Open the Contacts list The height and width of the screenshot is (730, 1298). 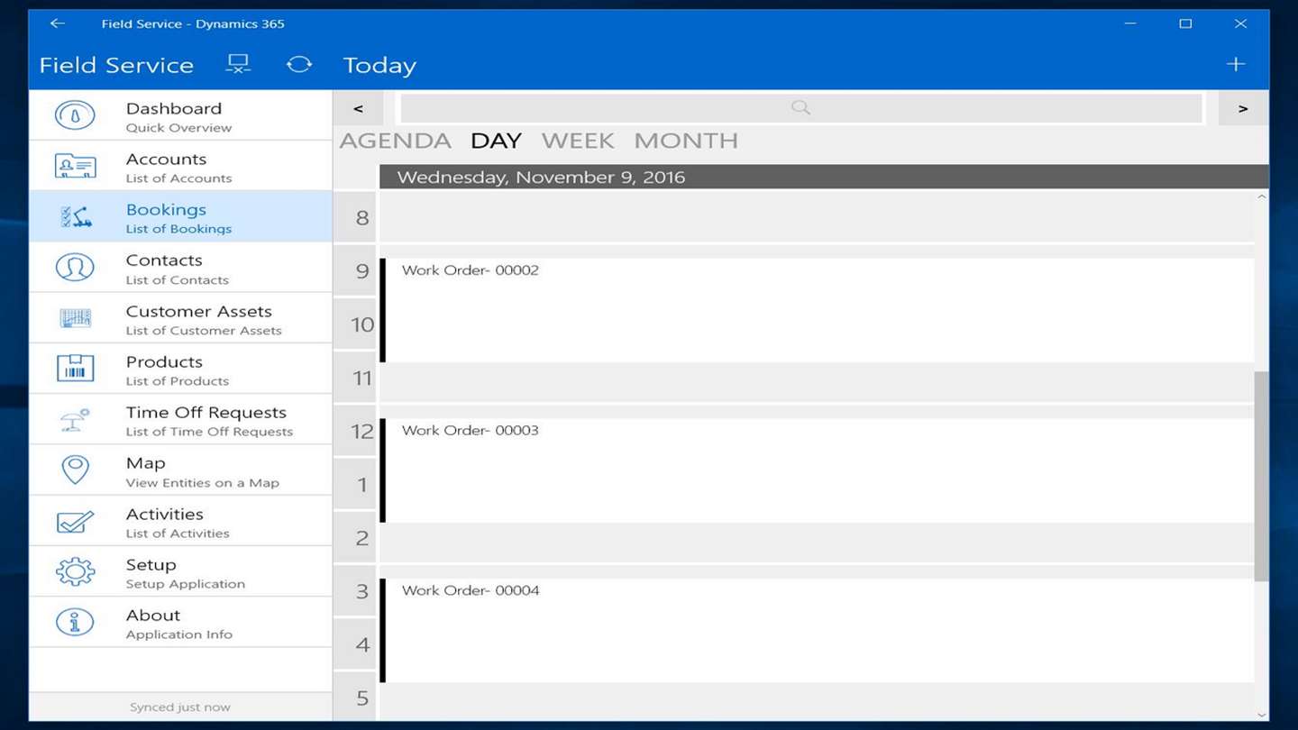coord(180,268)
